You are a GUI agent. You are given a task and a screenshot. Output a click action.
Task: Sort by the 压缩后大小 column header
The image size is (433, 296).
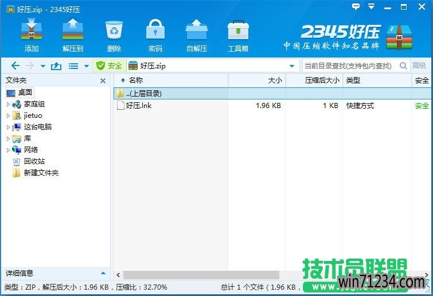tap(314, 80)
